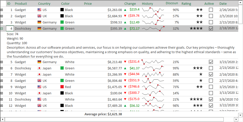Expand row 10 details
The height and width of the screenshot is (122, 243).
point(2,93)
